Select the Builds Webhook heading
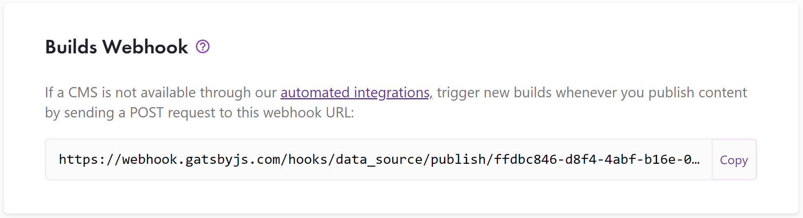The height and width of the screenshot is (218, 803). 117,47
